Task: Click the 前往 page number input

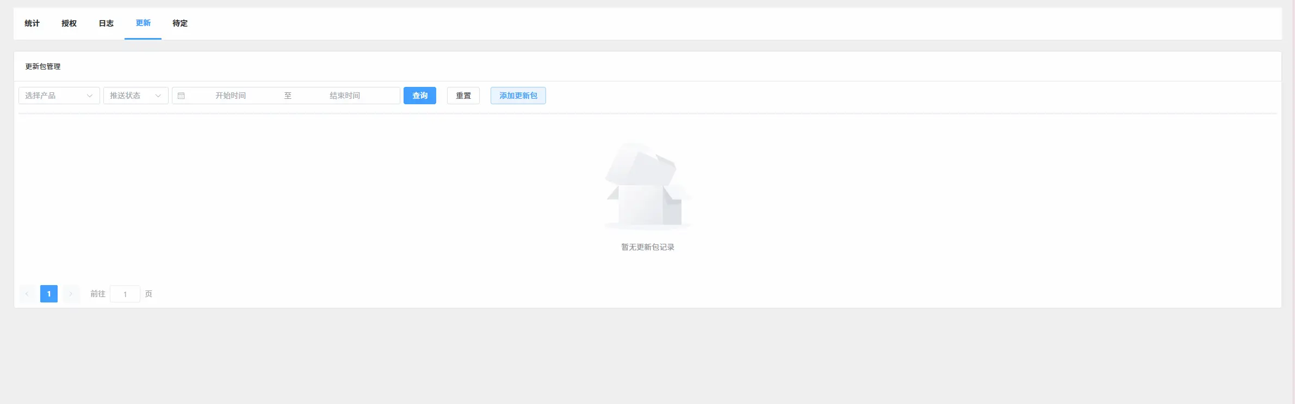Action: (x=125, y=294)
